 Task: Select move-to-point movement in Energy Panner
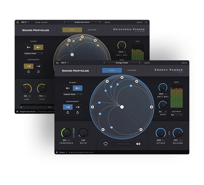pyautogui.click(x=78, y=107)
